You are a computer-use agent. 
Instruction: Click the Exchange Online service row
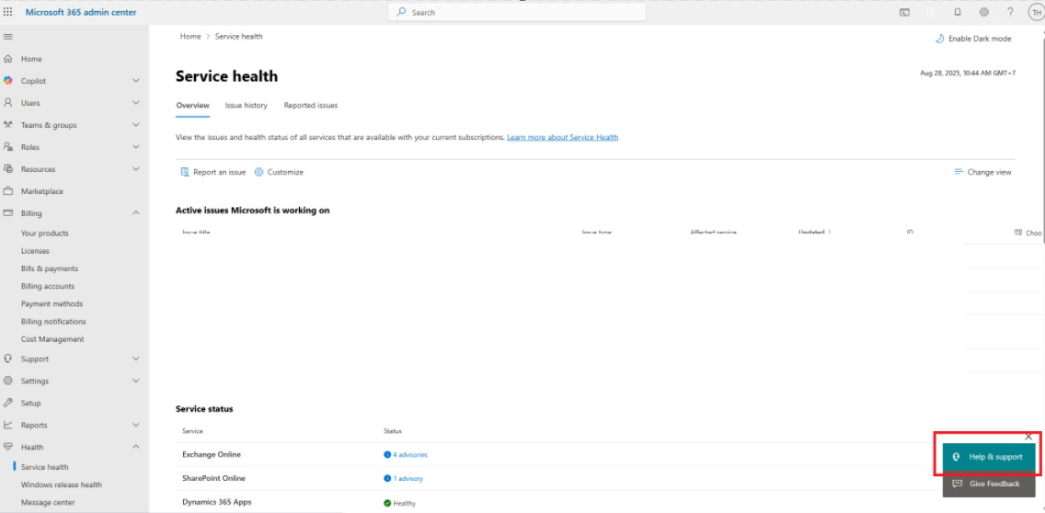556,454
